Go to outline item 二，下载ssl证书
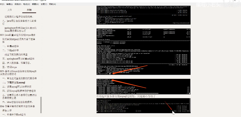 (10, 50)
